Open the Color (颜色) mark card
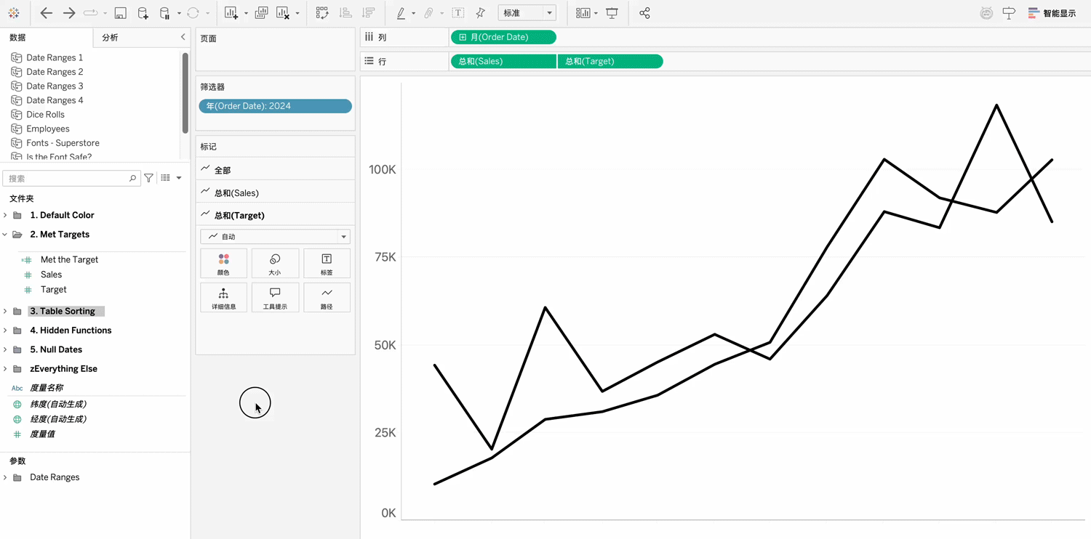1091x539 pixels. [223, 264]
